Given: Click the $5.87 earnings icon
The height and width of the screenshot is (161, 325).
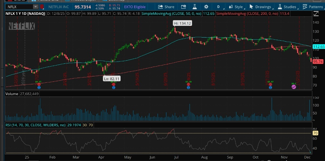Looking at the screenshot, I should point(270,85).
